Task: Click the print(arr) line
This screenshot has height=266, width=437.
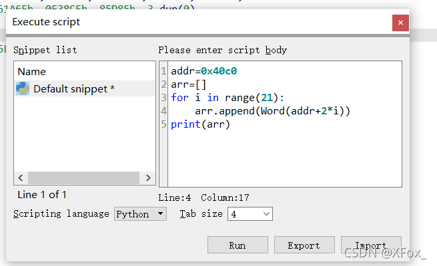Action: 200,124
